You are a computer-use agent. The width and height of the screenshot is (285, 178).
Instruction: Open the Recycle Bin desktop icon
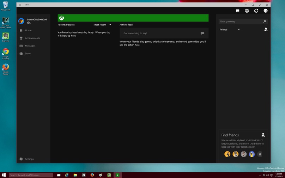(6, 6)
